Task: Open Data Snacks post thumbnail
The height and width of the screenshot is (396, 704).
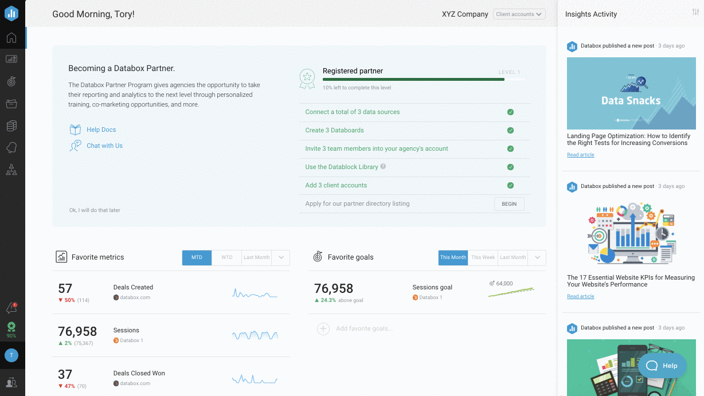Action: (631, 93)
